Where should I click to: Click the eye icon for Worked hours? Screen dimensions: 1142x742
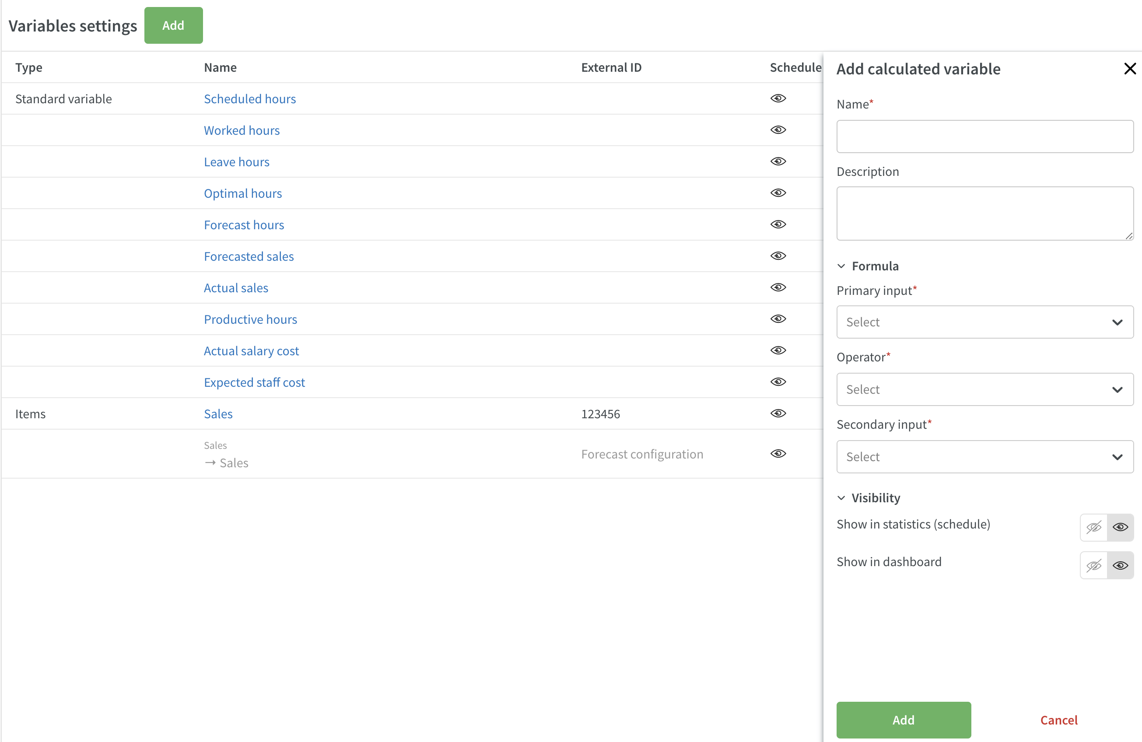point(778,130)
